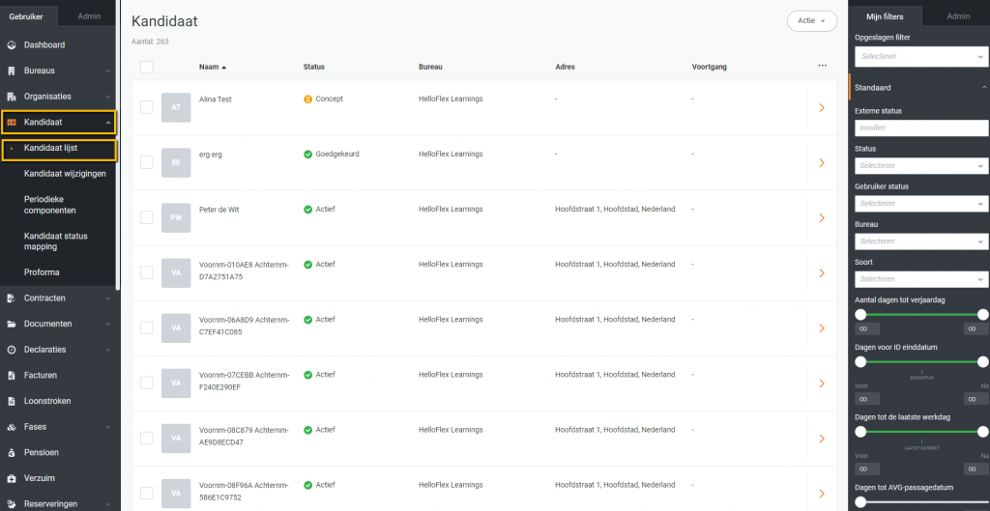Tick the select-all checkbox in table header
The height and width of the screenshot is (511, 990).
(147, 67)
